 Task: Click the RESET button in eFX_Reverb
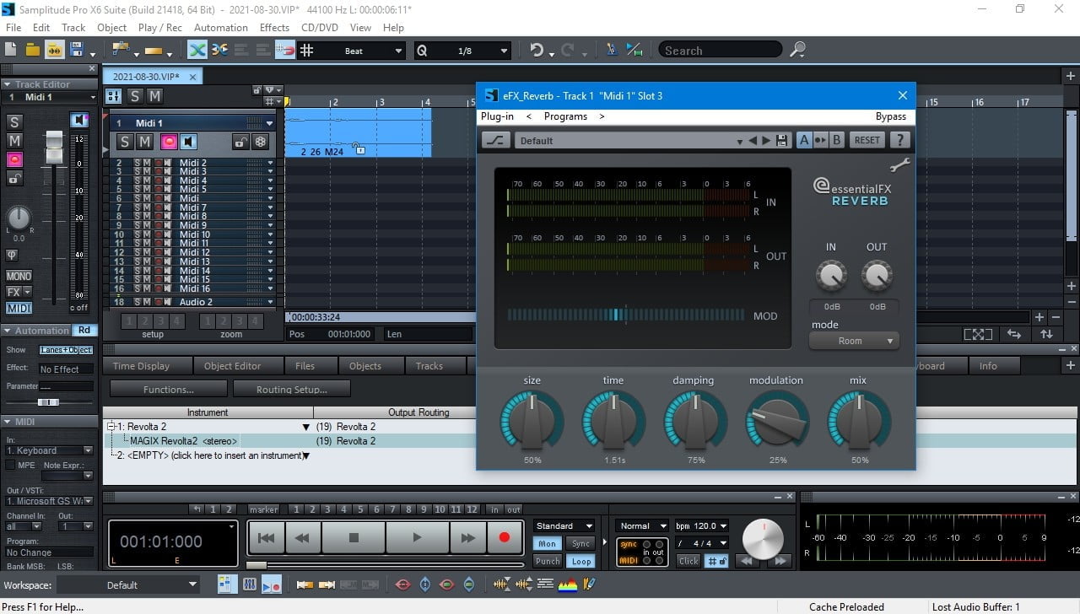click(x=867, y=140)
